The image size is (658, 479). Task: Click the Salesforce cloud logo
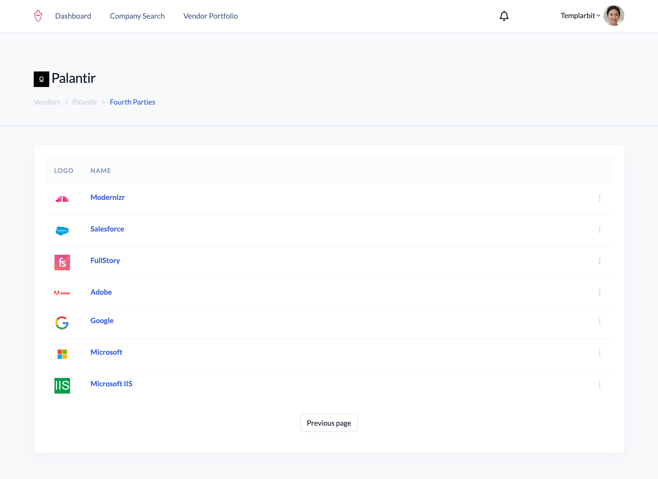[62, 230]
